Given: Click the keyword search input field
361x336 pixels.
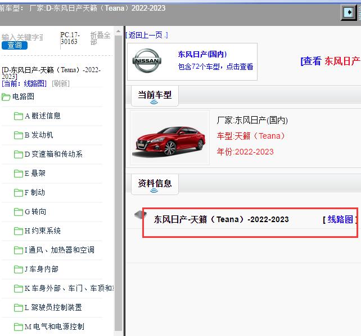Looking at the screenshot, I should 22,37.
